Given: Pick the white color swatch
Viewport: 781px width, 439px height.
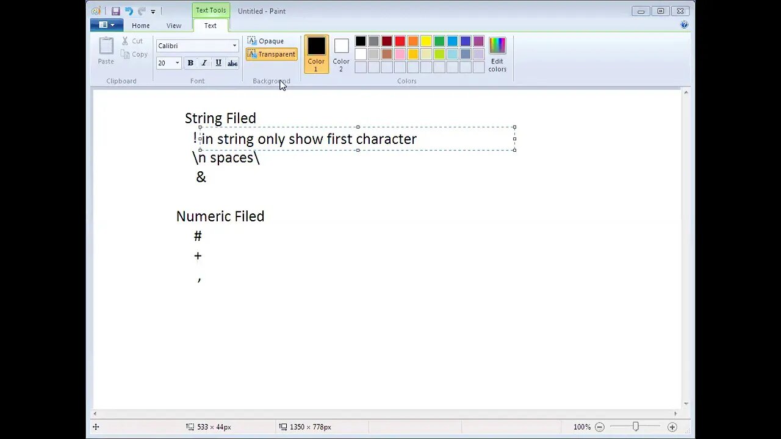Looking at the screenshot, I should [361, 54].
